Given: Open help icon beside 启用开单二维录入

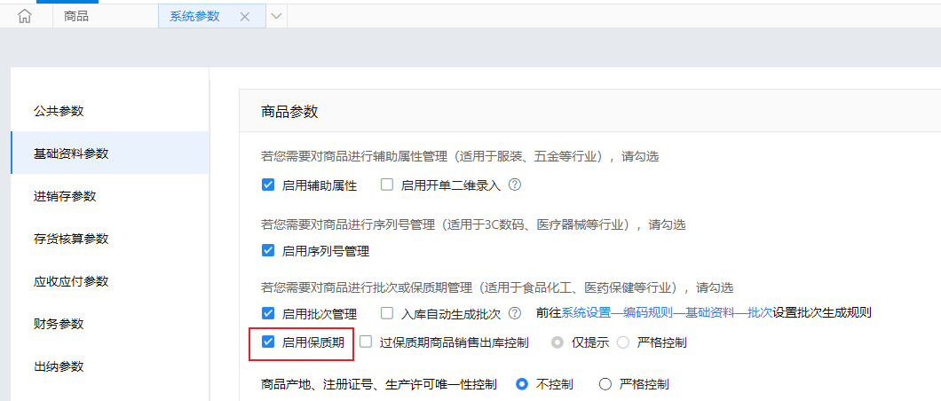Looking at the screenshot, I should click(x=514, y=185).
